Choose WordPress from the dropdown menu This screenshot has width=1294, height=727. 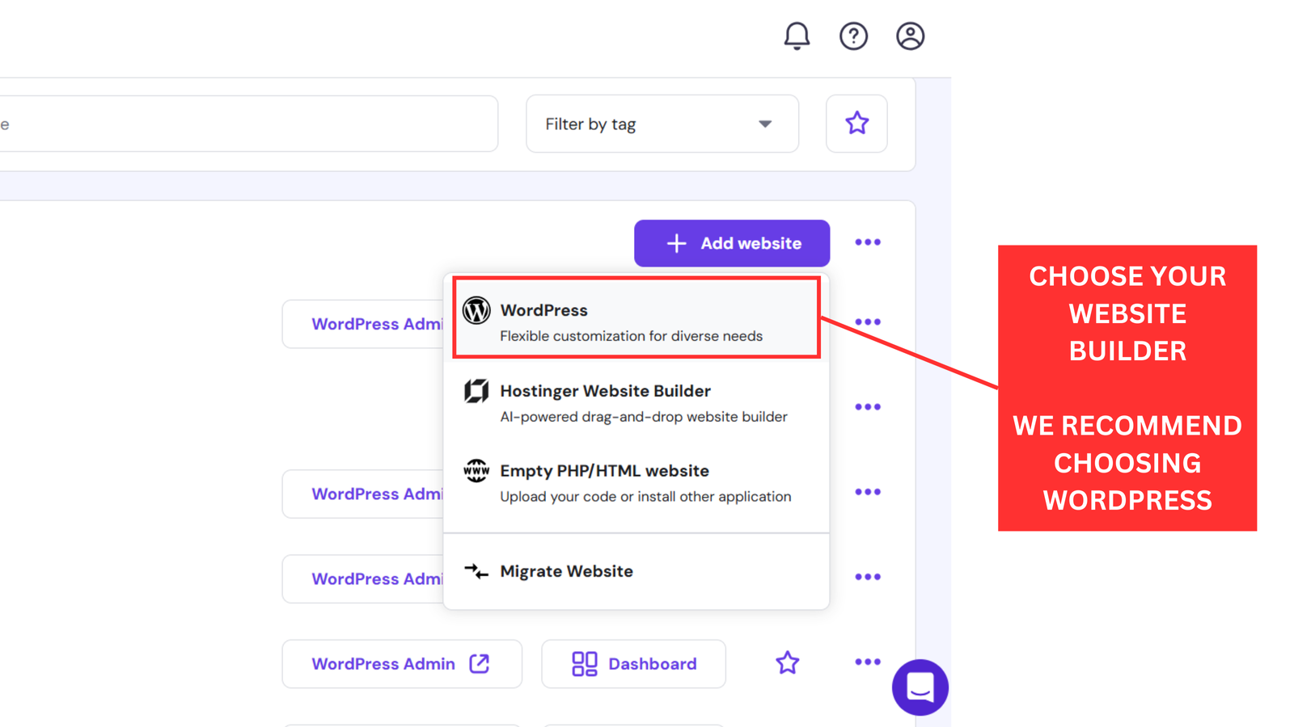click(x=636, y=317)
